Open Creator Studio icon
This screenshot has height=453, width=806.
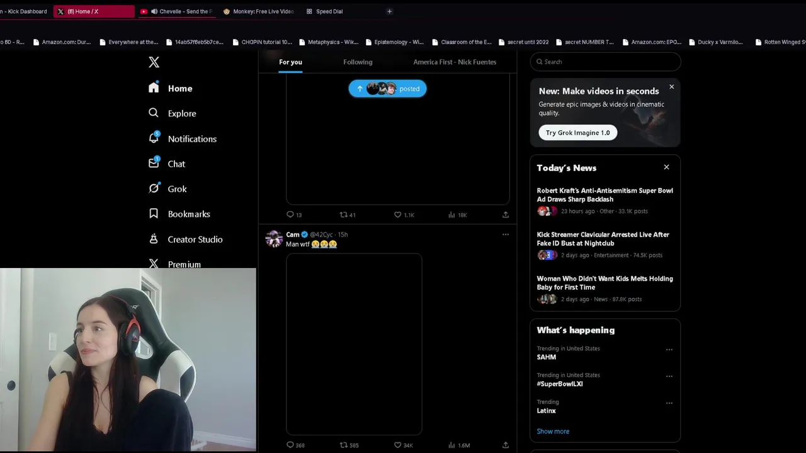(154, 238)
